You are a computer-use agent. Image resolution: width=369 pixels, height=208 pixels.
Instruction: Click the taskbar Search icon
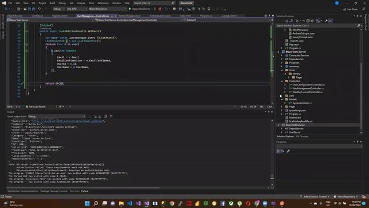pyautogui.click(x=96, y=203)
